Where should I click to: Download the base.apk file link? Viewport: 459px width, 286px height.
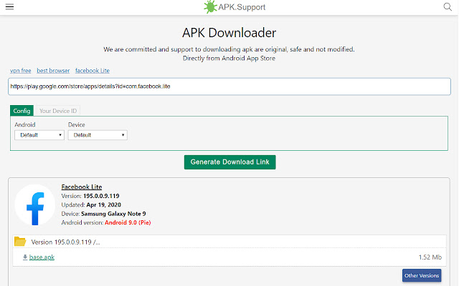pos(42,257)
